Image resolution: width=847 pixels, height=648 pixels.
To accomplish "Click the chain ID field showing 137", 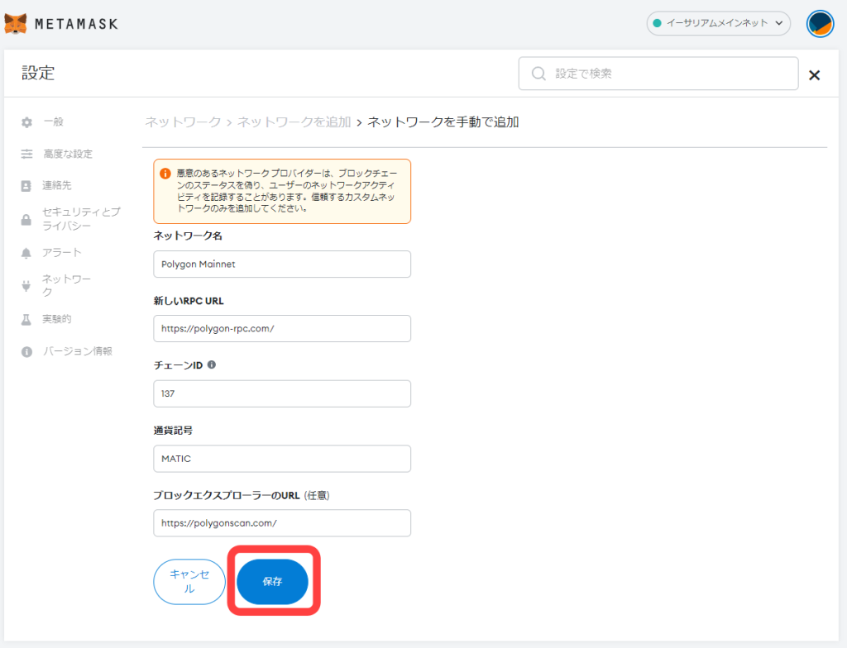I will tap(282, 393).
